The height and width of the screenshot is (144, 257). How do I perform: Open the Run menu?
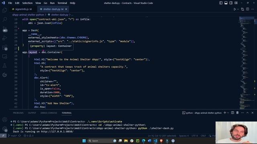(x=52, y=3)
